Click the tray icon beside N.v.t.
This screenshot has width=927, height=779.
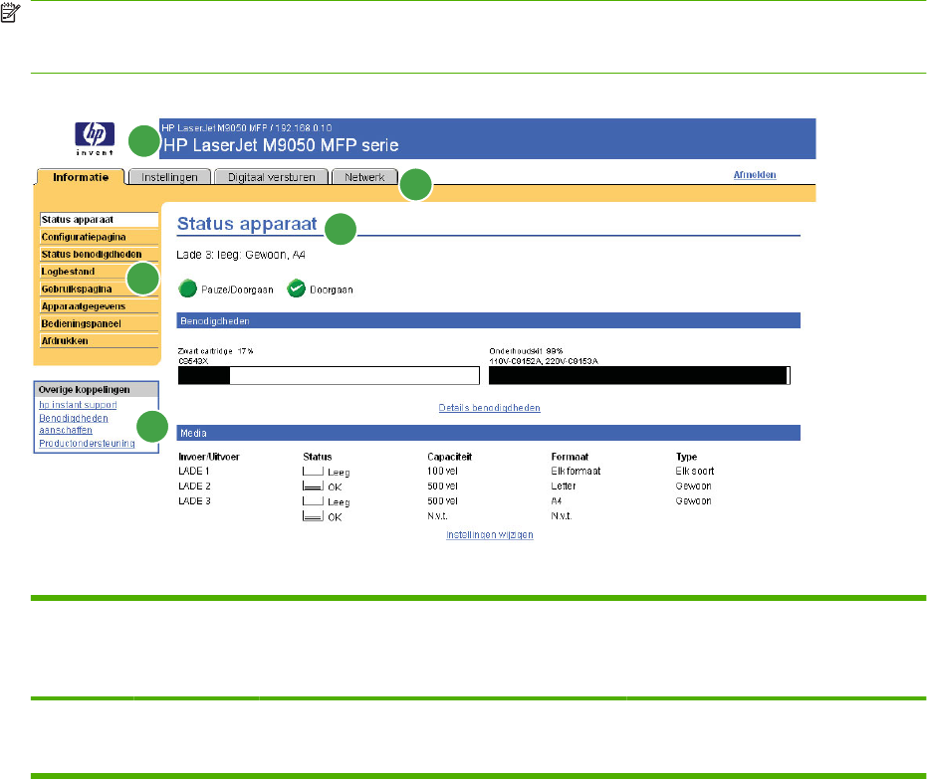click(x=313, y=516)
